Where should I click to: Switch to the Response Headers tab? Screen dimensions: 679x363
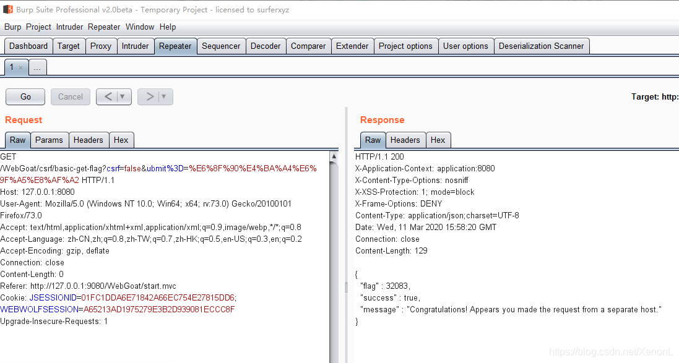(405, 140)
